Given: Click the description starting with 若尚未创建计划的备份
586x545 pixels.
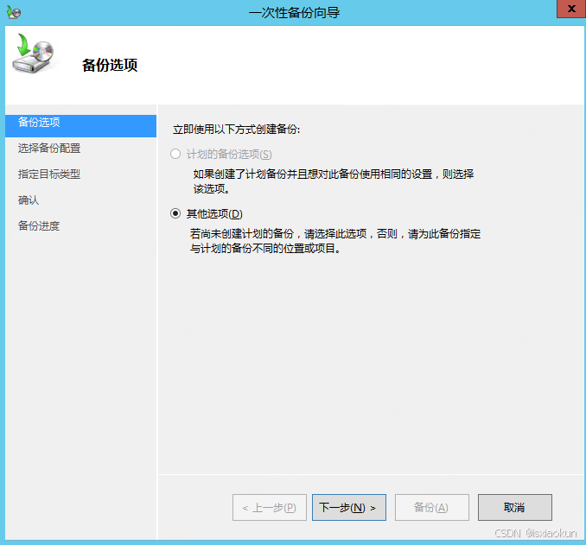Looking at the screenshot, I should (x=334, y=241).
